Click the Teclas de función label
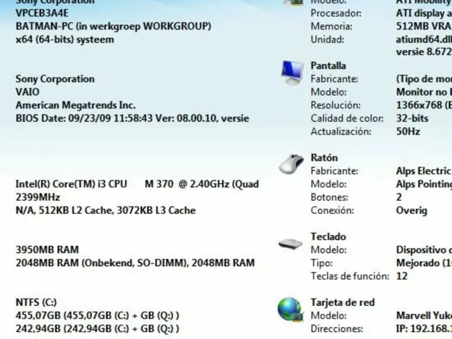 click(350, 276)
